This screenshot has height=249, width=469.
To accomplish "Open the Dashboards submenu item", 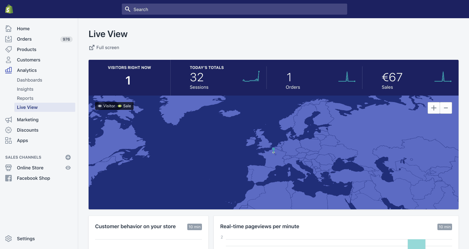I will coord(30,80).
